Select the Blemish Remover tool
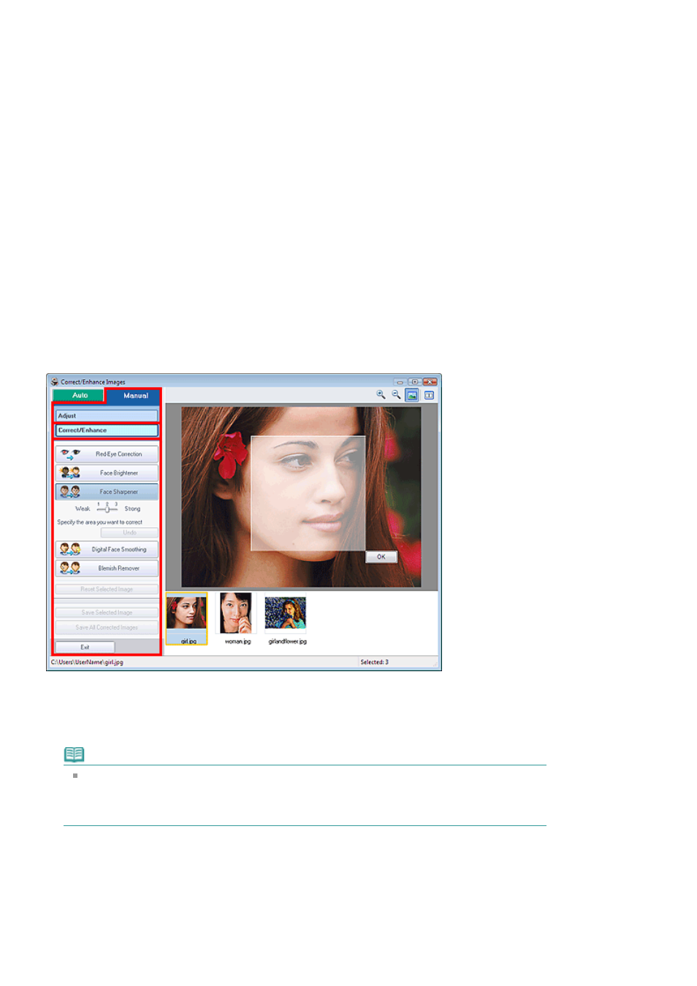Screen dimensions: 697x986 [107, 568]
